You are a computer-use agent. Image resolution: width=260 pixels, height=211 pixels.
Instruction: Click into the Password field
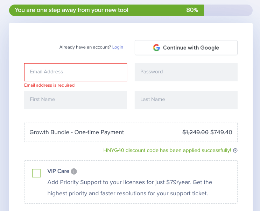186,72
